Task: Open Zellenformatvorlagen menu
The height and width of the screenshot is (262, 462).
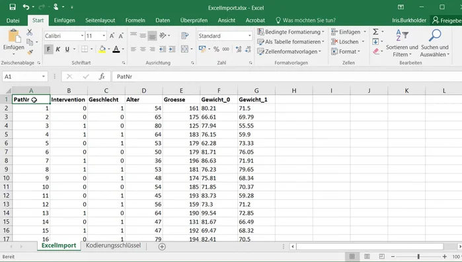Action: coord(289,51)
